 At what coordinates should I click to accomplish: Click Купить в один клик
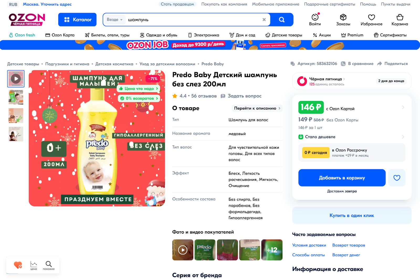click(352, 215)
